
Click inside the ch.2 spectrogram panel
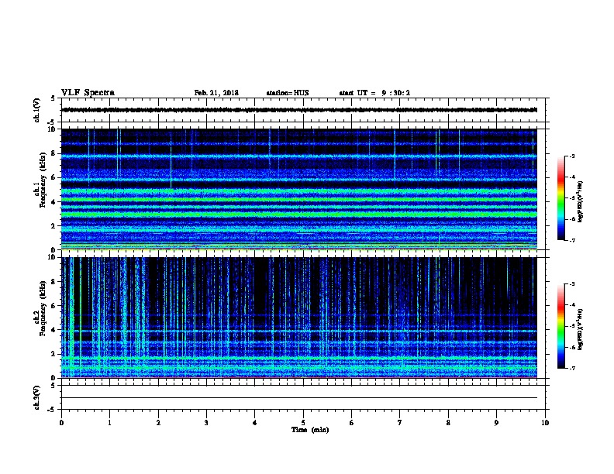(x=299, y=318)
